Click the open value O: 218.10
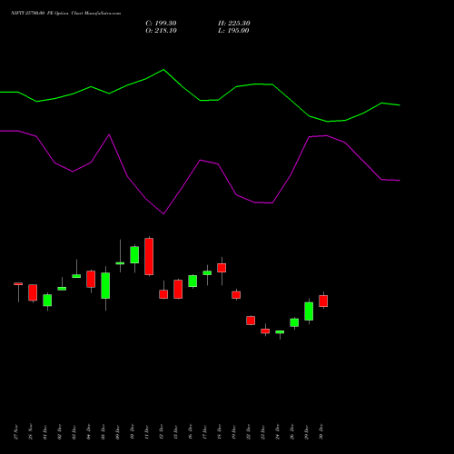The width and height of the screenshot is (454, 454). 161,31
